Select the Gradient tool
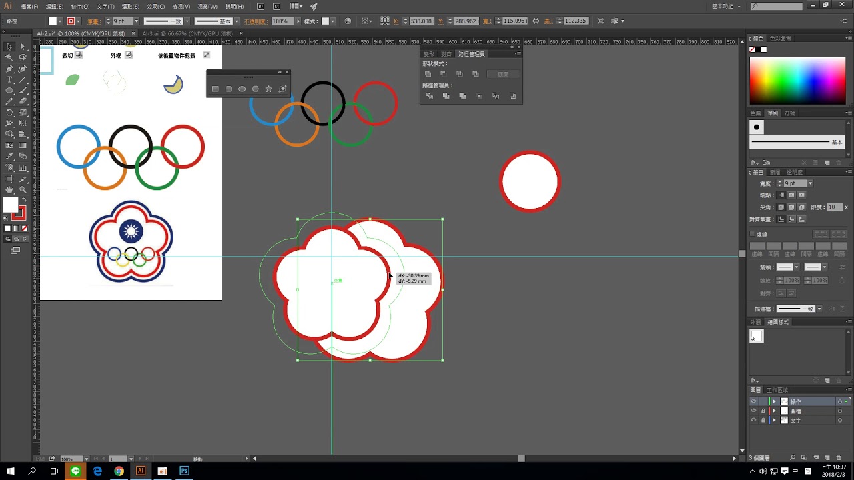The height and width of the screenshot is (480, 854). tap(23, 145)
